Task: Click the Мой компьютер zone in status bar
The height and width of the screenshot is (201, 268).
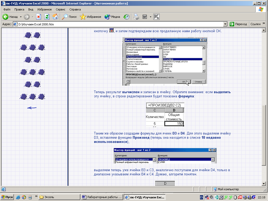Action: 226,189
